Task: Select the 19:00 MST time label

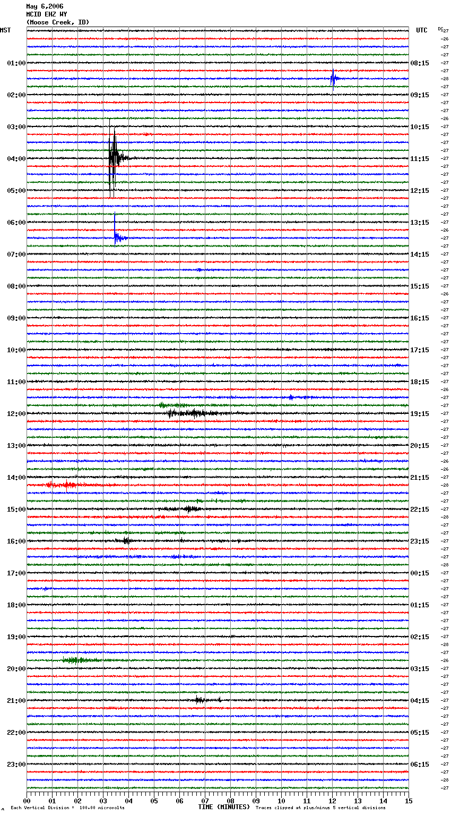Action: pos(16,637)
